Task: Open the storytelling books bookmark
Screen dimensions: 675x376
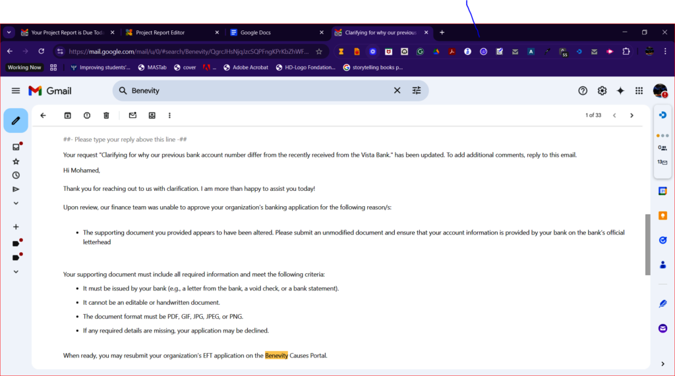Action: coord(373,68)
